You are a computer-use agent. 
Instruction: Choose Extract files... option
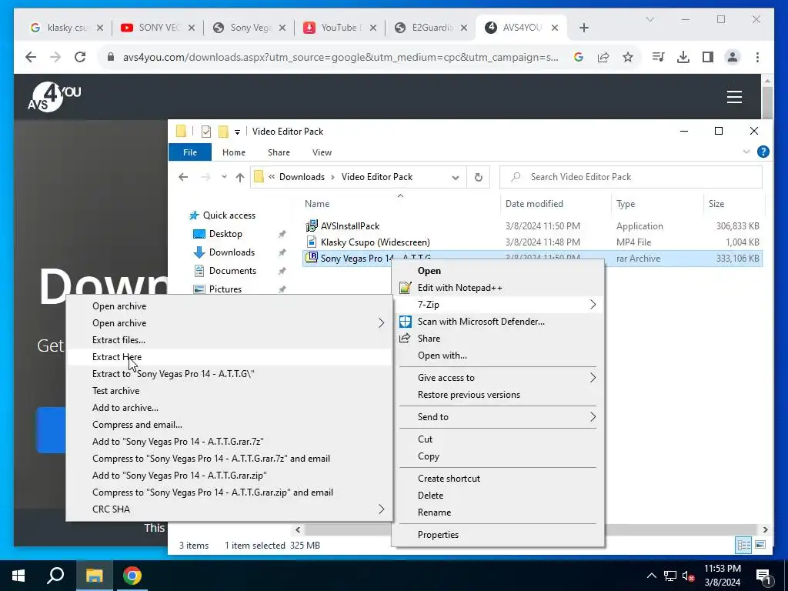coord(119,339)
